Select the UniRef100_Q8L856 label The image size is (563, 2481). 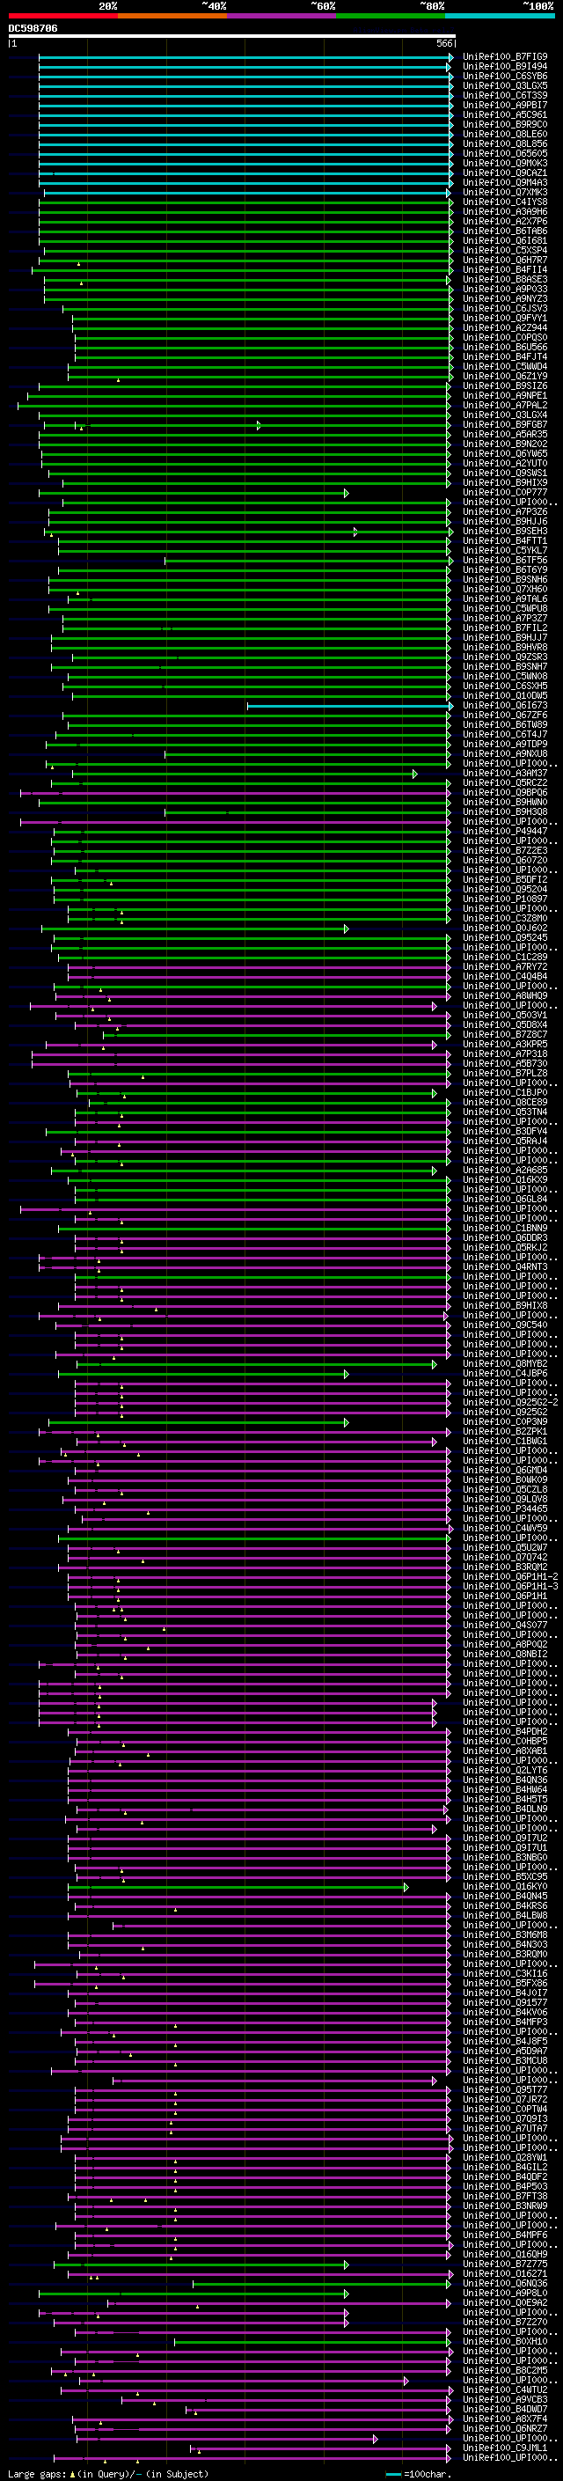(505, 144)
